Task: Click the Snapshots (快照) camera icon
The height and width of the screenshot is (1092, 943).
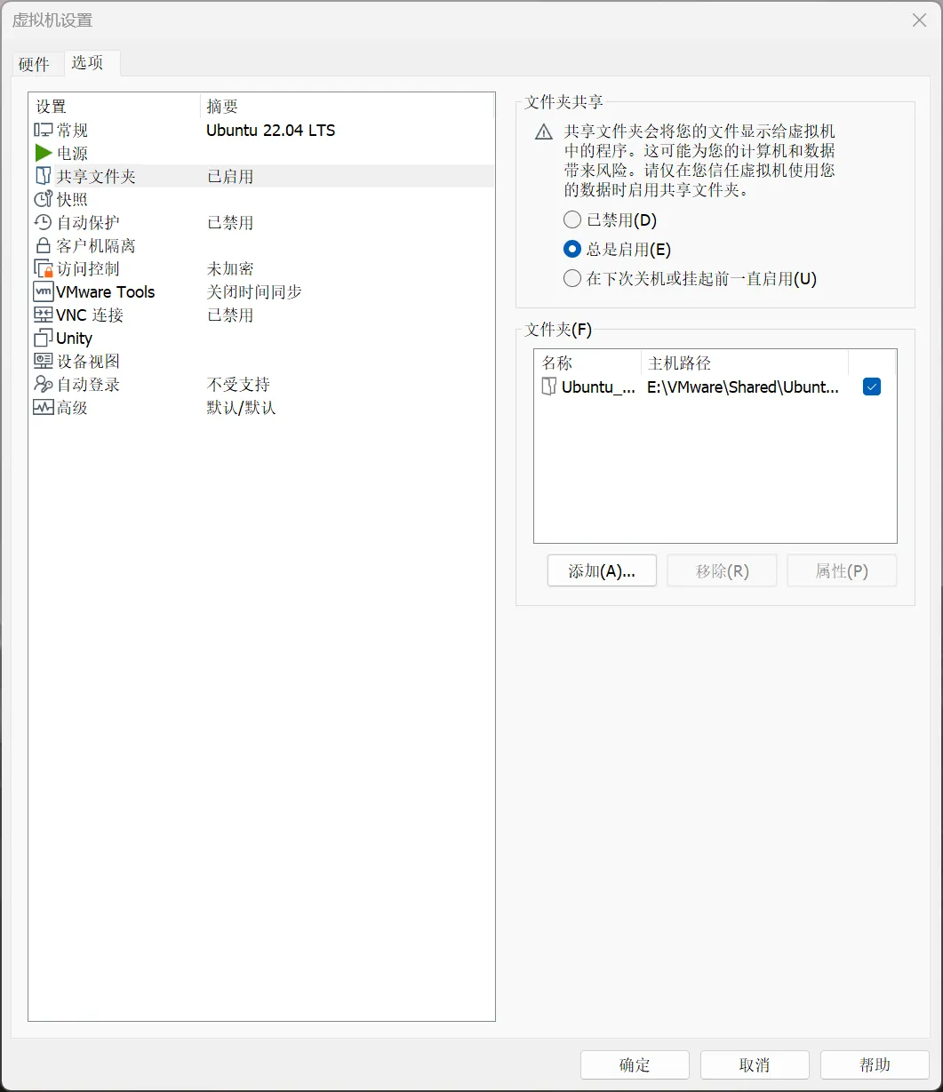Action: point(44,200)
